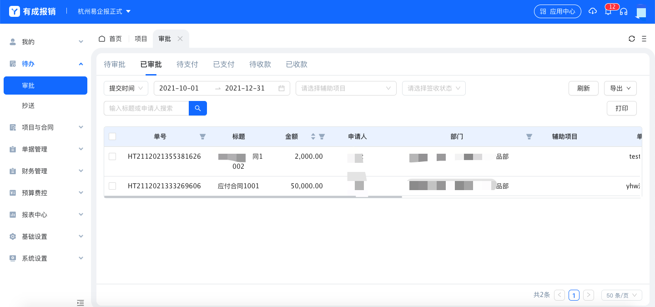This screenshot has width=655, height=307.
Task: Open 请选择辅助项目 dropdown
Action: 346,88
